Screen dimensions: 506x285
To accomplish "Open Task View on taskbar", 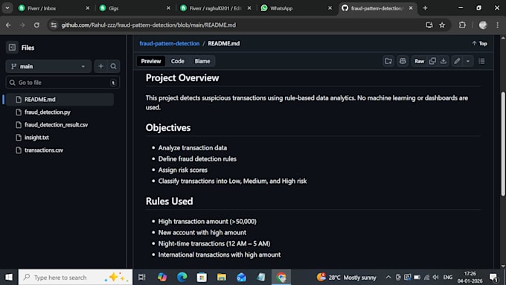I will [x=142, y=277].
